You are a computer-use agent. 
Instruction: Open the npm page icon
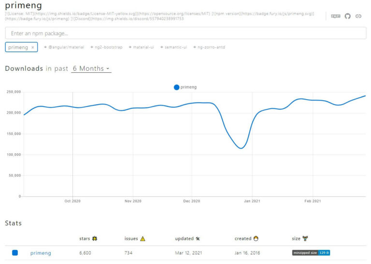click(x=335, y=16)
